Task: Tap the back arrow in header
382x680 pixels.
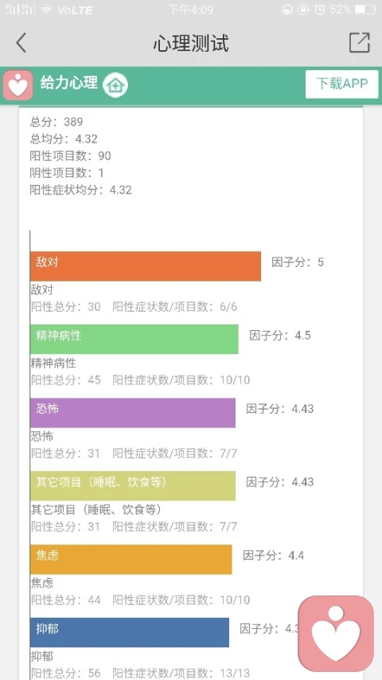Action: (21, 43)
